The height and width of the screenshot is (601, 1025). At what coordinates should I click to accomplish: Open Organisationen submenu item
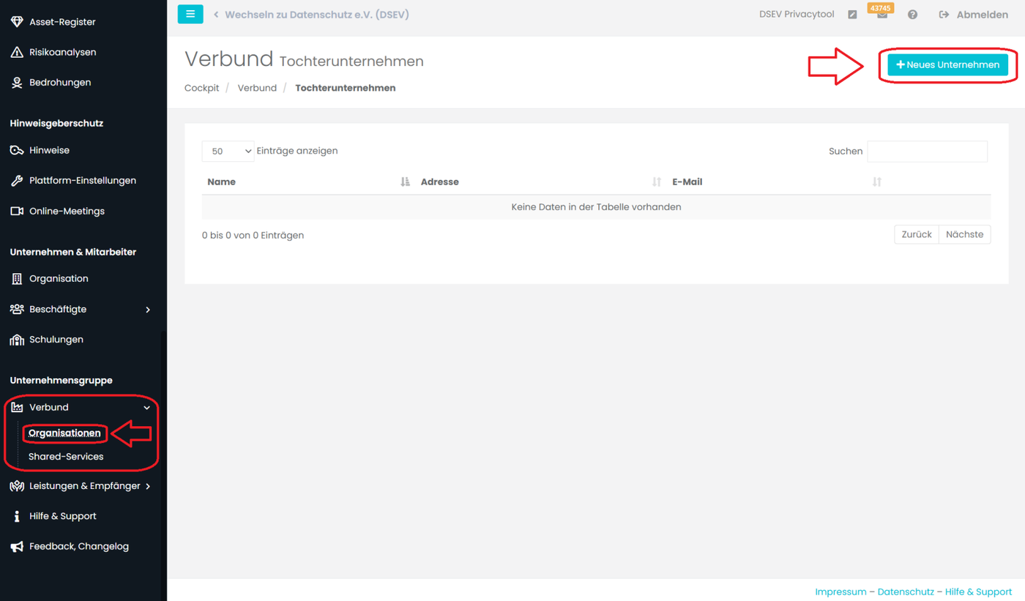click(64, 433)
